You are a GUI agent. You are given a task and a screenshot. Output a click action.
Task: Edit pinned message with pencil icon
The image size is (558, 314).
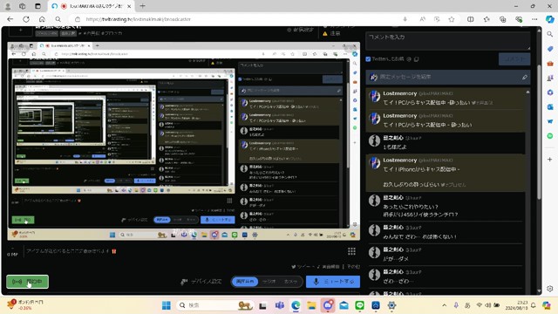click(525, 77)
